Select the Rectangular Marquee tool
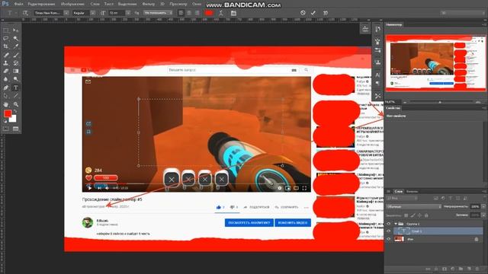This screenshot has width=488, height=274. pyautogui.click(x=6, y=30)
